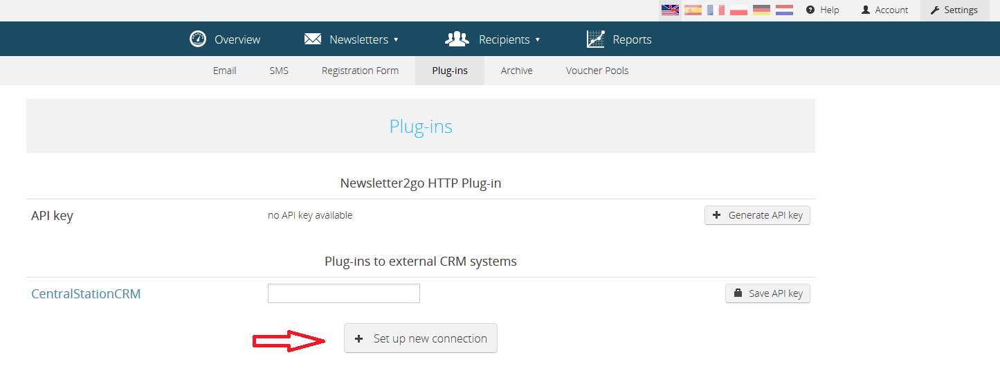The height and width of the screenshot is (382, 1000).
Task: Switch to the SMS settings tab
Action: pyautogui.click(x=279, y=71)
